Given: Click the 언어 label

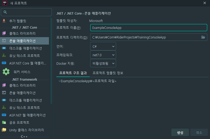Looking at the screenshot, I should coord(60,46).
